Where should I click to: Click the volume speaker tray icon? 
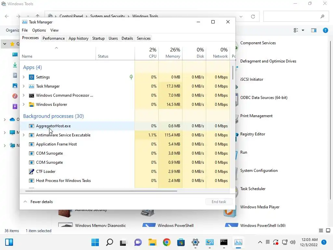(x=293, y=242)
